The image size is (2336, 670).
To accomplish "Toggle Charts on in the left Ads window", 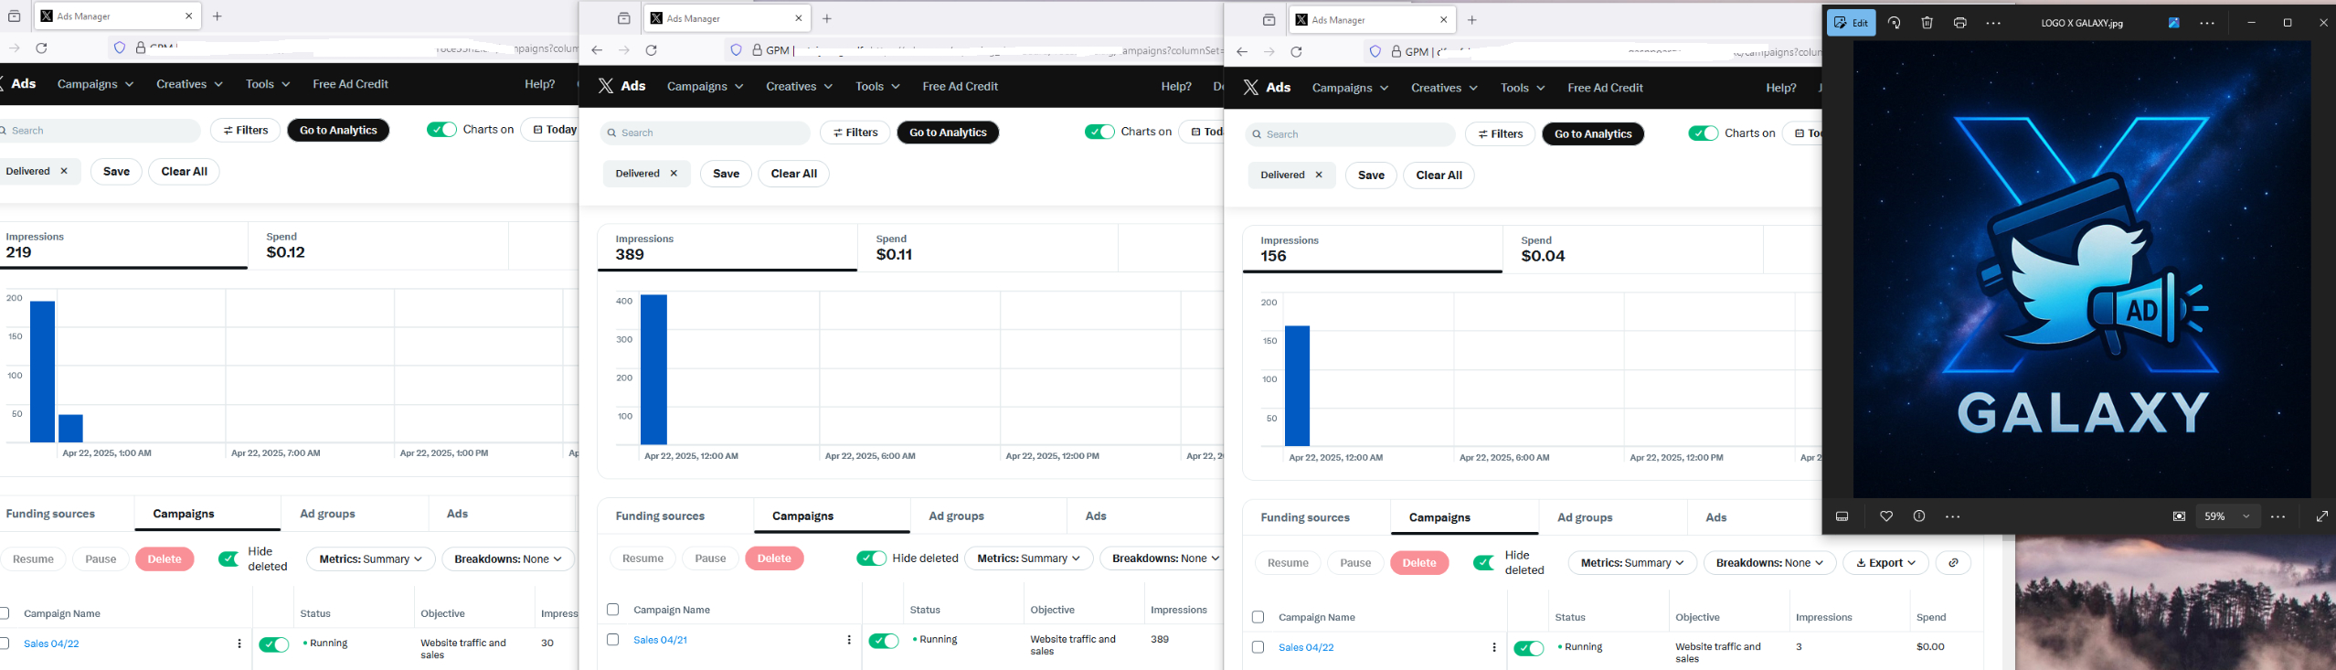I will [441, 130].
